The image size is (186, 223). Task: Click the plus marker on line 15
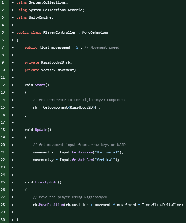pyautogui.click(x=12, y=107)
